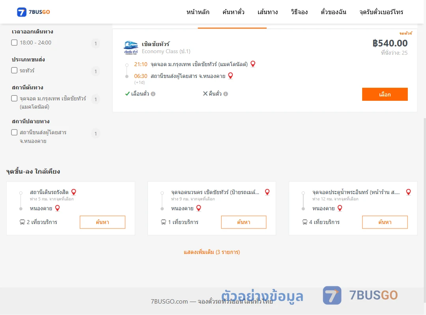Search trips from สถานีเดินรถรังสิต with ค้นหา
Image resolution: width=426 pixels, height=315 pixels.
[x=103, y=222]
